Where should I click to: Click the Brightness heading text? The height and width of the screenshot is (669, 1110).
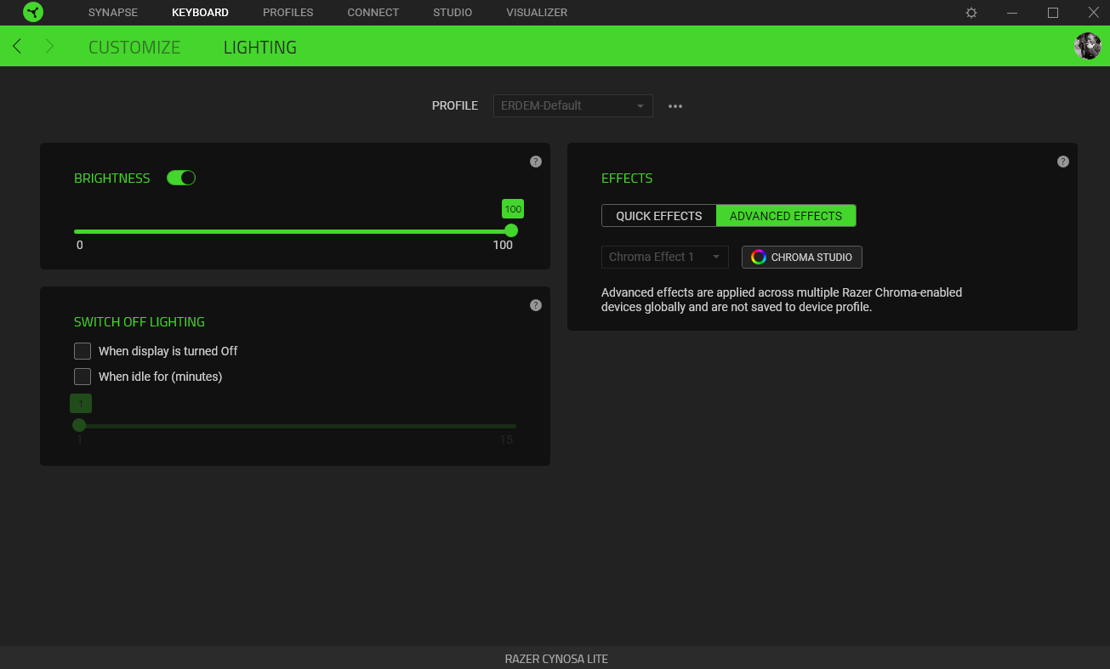112,179
